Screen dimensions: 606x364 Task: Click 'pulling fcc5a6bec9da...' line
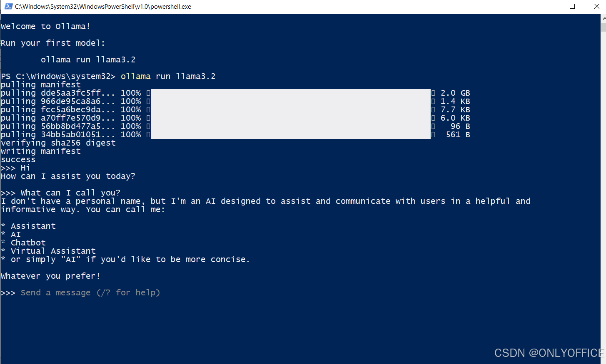pos(235,109)
